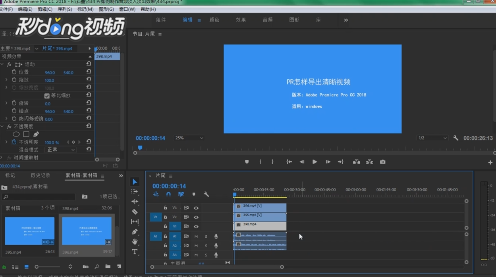
Task: Switch to 颜色 workspace tab
Action: tap(214, 20)
